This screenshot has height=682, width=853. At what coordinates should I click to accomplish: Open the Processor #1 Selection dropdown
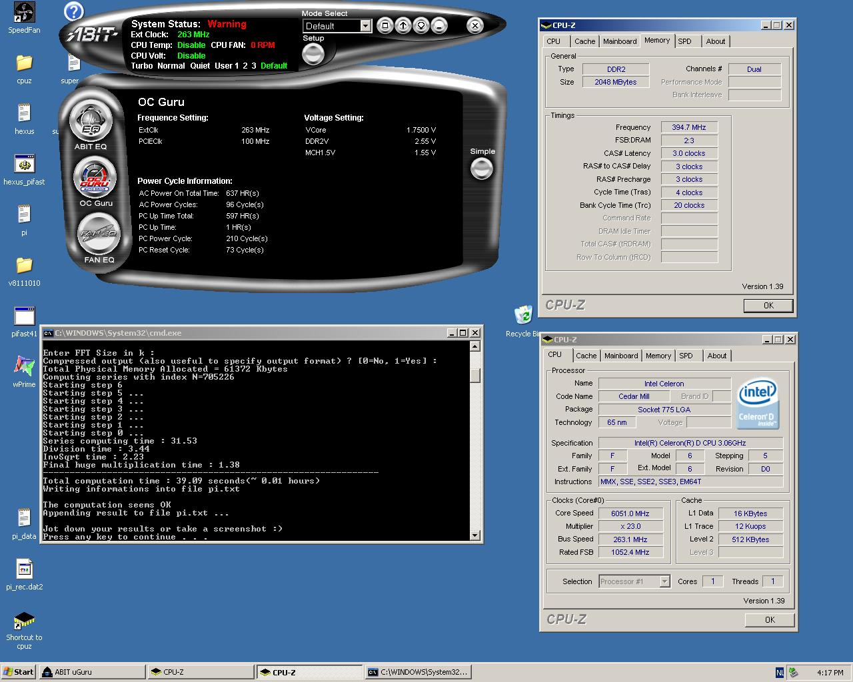tap(634, 581)
